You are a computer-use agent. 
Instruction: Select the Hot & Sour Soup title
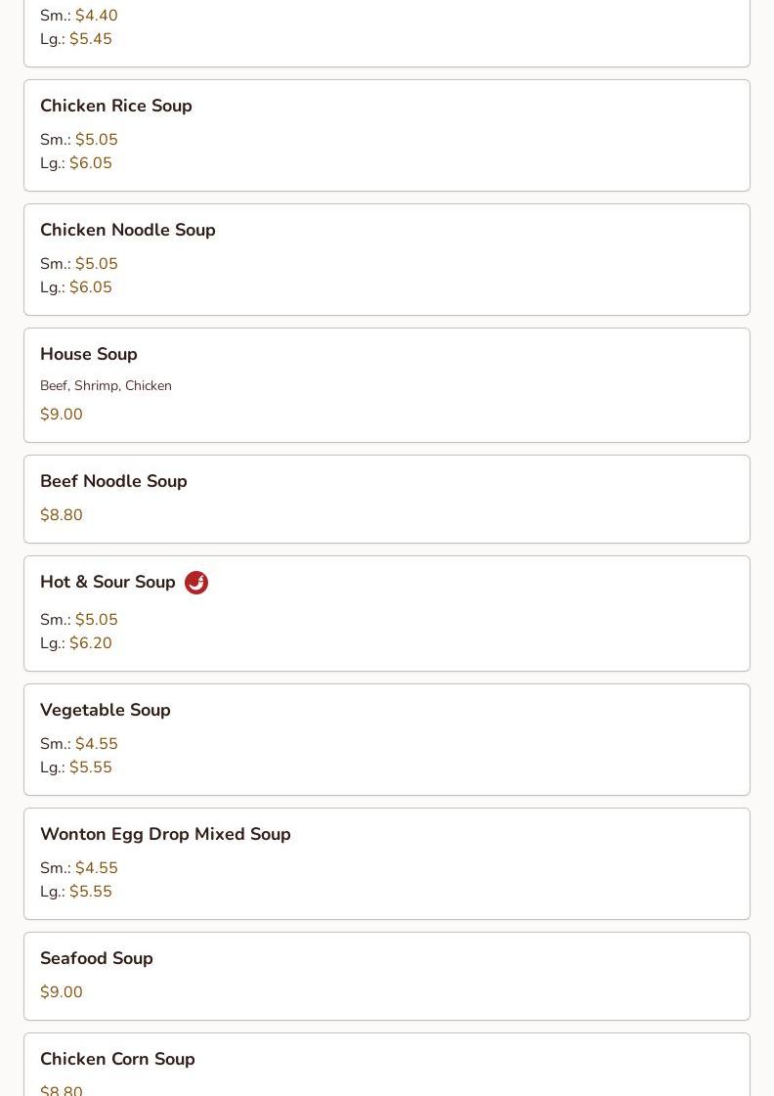tap(107, 582)
